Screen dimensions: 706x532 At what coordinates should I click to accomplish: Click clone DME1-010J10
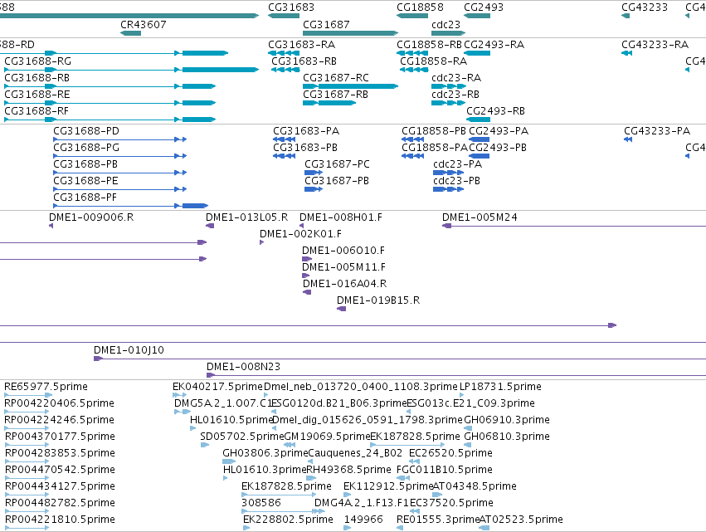[x=129, y=350]
